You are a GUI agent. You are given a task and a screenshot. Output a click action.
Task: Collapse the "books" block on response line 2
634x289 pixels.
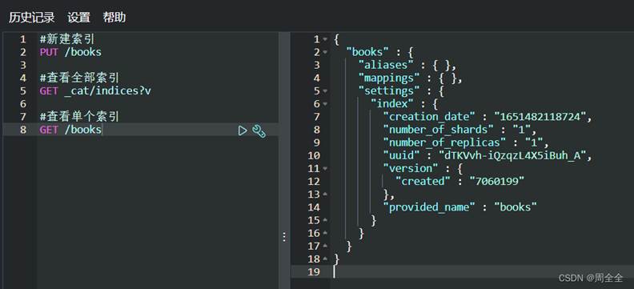[325, 53]
